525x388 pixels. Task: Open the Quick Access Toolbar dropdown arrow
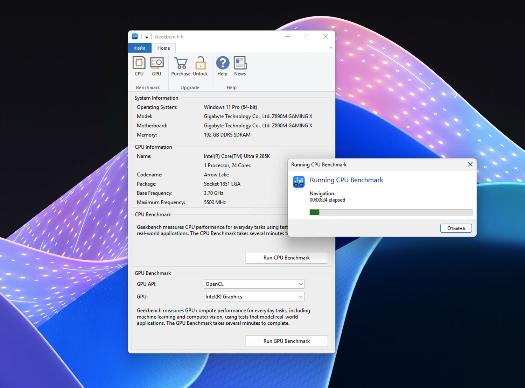coord(147,37)
